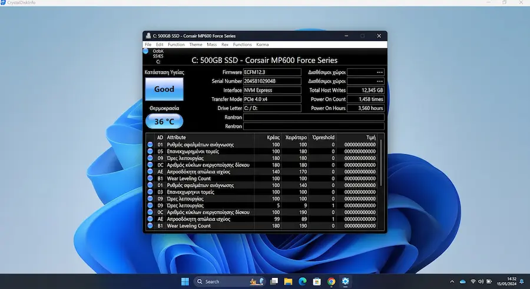This screenshot has width=530, height=289.
Task: Select the 01 Ρυθμός σφαλμάτων row with worst 140
Action: point(262,185)
